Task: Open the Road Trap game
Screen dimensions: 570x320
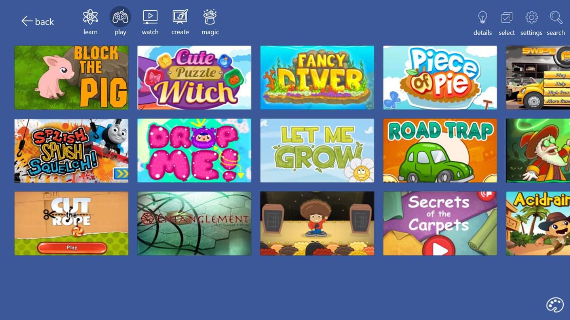Action: tap(440, 151)
